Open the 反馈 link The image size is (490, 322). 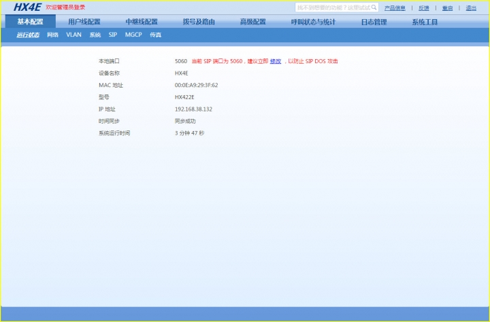[424, 8]
